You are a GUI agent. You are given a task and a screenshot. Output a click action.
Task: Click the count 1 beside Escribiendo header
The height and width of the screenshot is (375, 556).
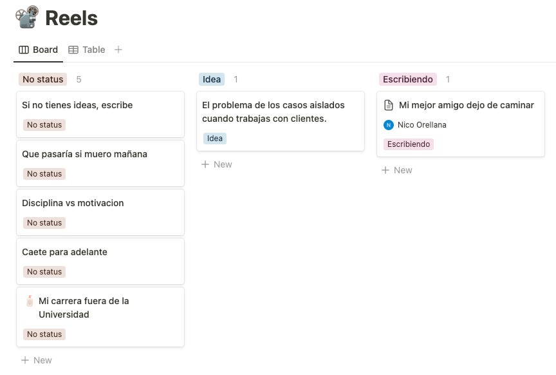(x=448, y=79)
